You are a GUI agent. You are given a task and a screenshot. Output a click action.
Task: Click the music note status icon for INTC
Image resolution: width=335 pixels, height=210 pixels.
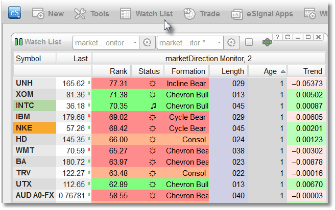click(153, 106)
